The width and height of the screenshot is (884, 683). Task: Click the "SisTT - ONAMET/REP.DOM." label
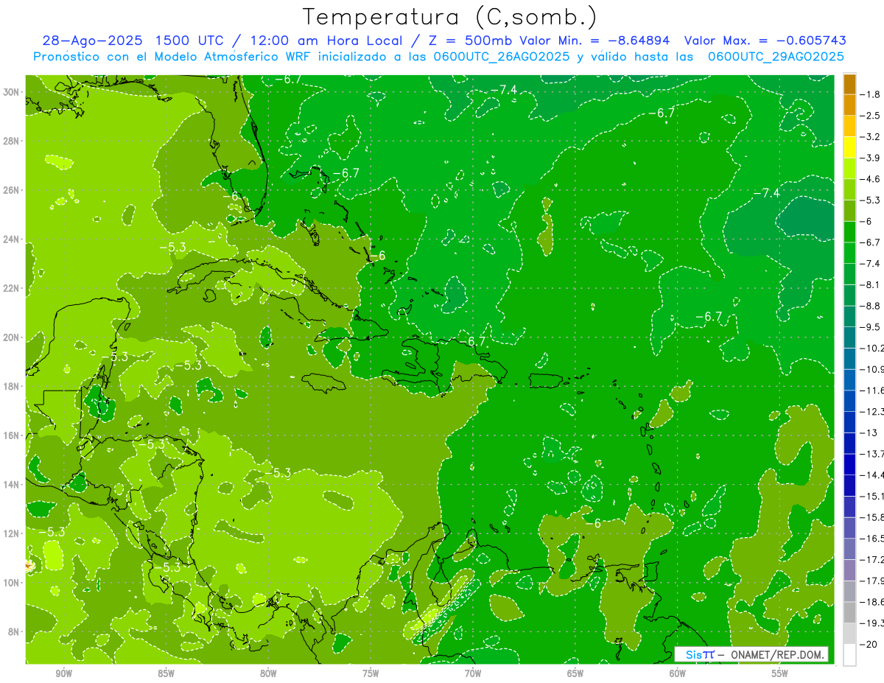point(751,654)
